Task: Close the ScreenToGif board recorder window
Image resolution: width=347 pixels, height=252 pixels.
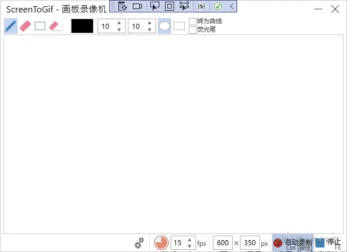Action: click(x=335, y=9)
